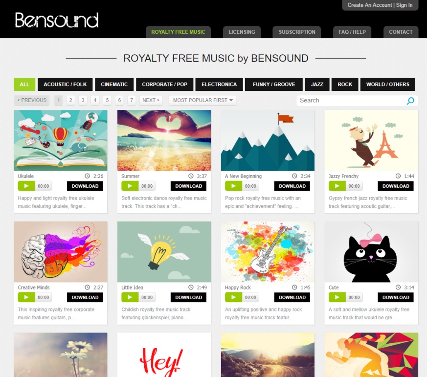Download the Summer track
Image resolution: width=427 pixels, height=377 pixels.
click(x=188, y=186)
